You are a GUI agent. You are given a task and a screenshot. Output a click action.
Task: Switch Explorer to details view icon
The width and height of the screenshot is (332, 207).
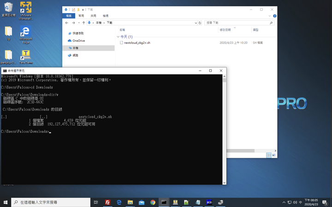pos(269,155)
